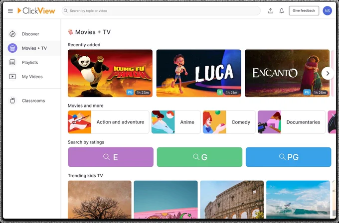Select Movies + TV sidebar item

(32, 48)
